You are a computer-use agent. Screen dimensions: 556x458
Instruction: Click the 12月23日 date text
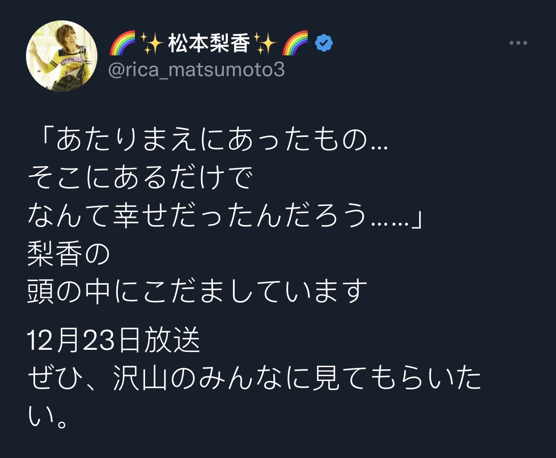click(84, 340)
